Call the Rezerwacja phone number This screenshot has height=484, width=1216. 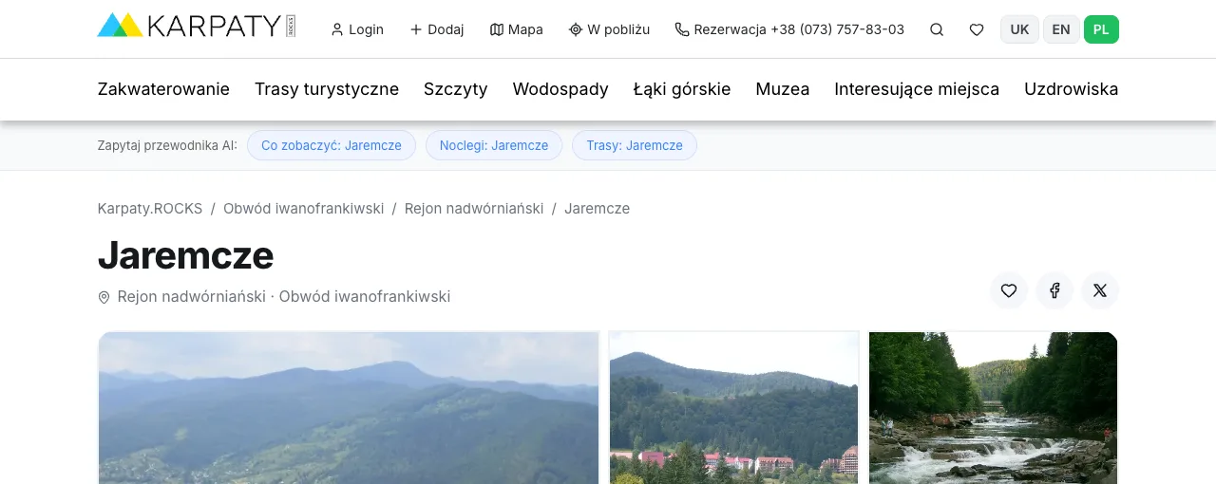coord(789,29)
